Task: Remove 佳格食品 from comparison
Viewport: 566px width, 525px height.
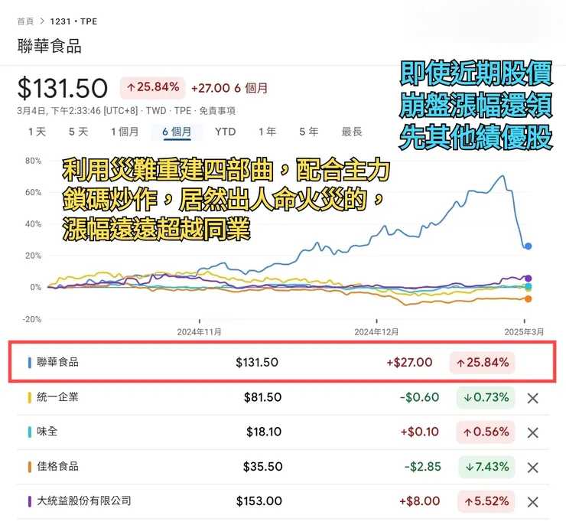Action: (x=533, y=468)
